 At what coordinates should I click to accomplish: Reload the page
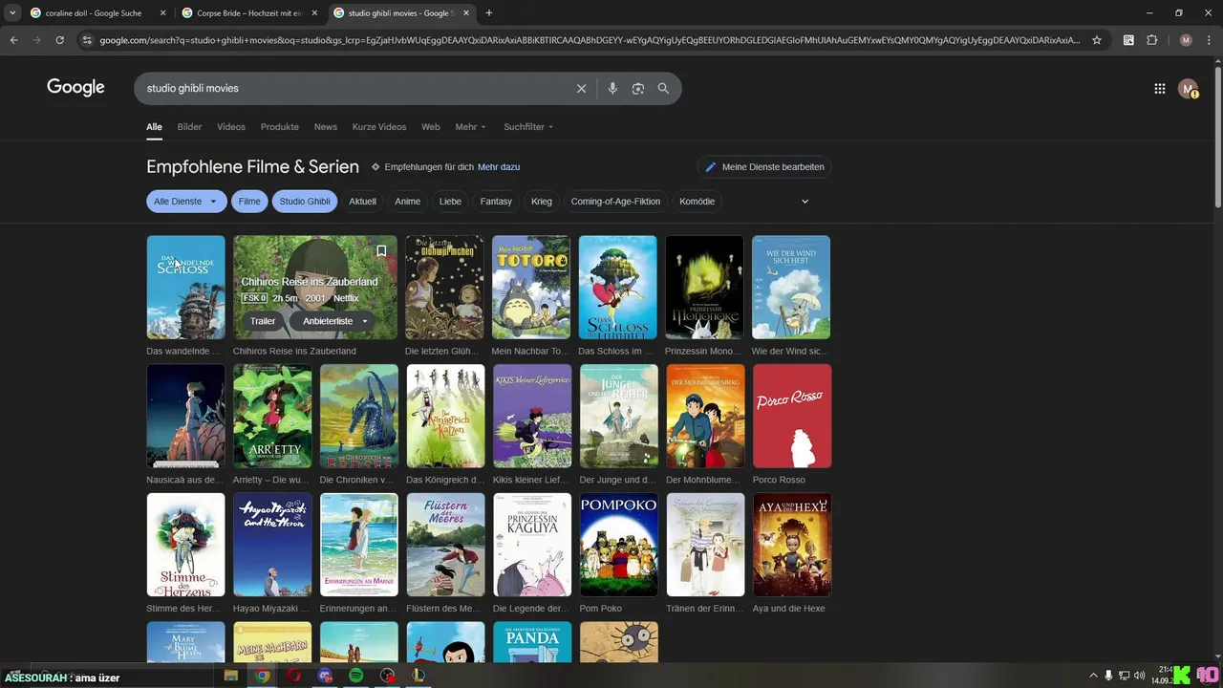coord(59,40)
